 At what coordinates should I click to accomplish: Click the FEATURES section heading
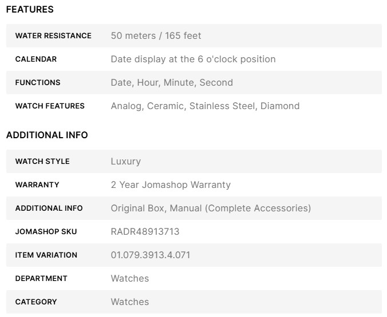point(30,10)
